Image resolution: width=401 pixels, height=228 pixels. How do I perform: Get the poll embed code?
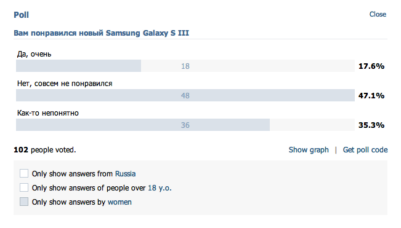click(x=365, y=150)
